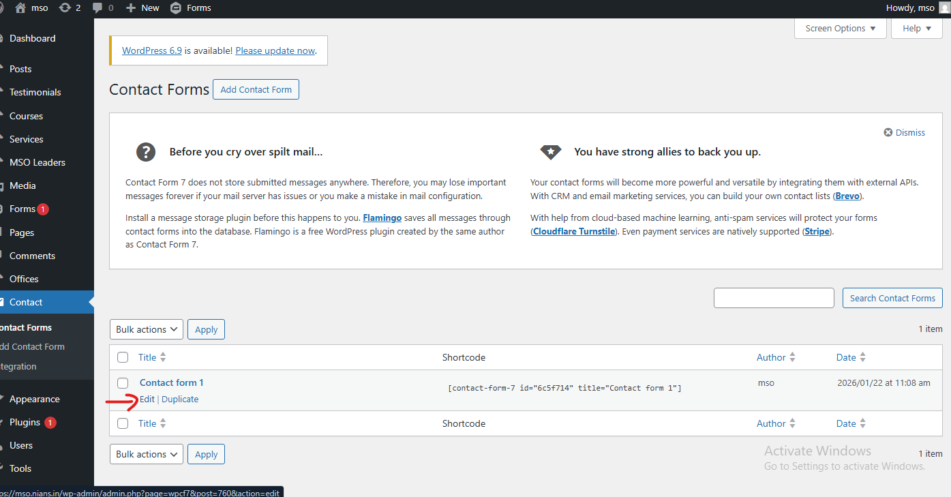Toggle the select-all checkbox in the table footer
This screenshot has height=497, width=951.
pyautogui.click(x=123, y=423)
